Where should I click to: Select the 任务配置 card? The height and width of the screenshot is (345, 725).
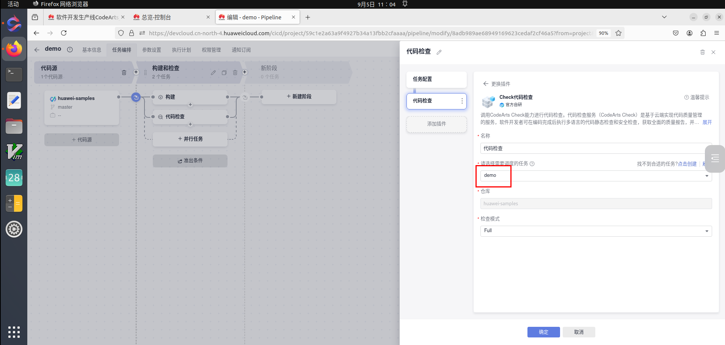437,80
